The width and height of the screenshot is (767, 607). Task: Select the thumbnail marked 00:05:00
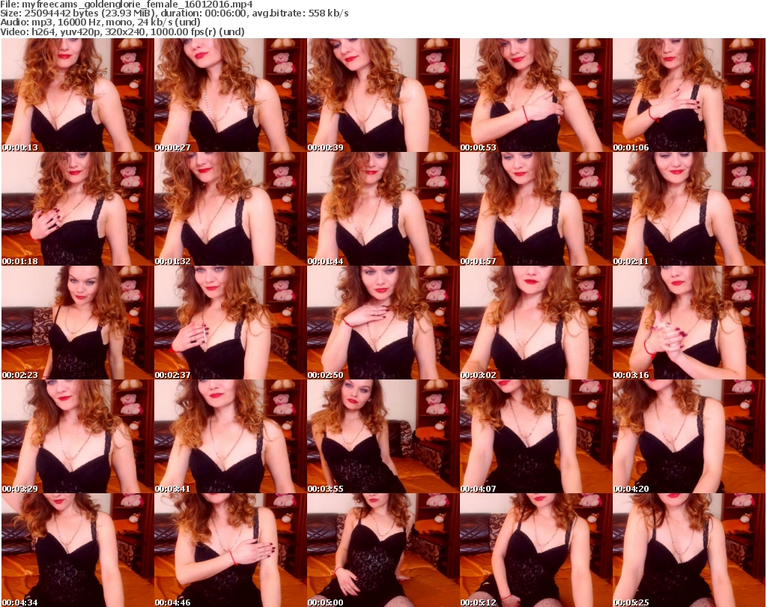383,550
